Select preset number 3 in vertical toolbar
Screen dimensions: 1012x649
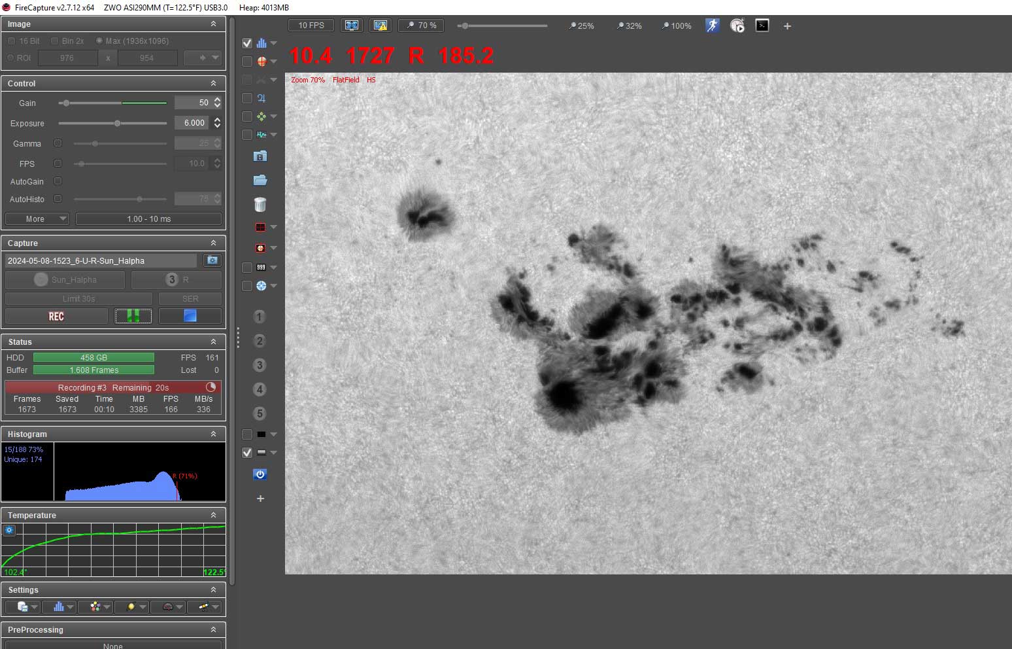click(x=260, y=365)
